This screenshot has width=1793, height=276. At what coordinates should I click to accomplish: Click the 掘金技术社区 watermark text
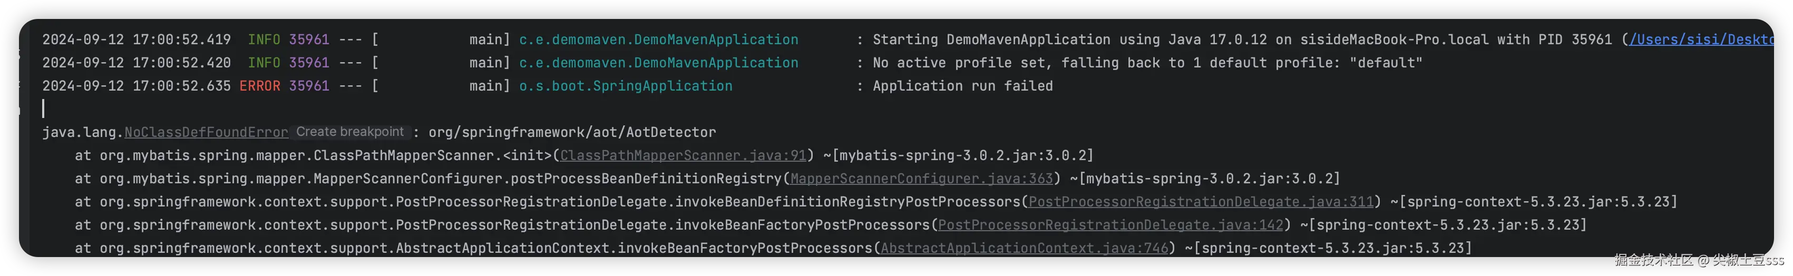coord(1653,260)
